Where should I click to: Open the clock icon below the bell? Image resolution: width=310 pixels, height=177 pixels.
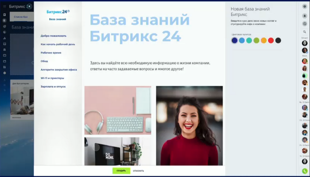tap(305, 24)
